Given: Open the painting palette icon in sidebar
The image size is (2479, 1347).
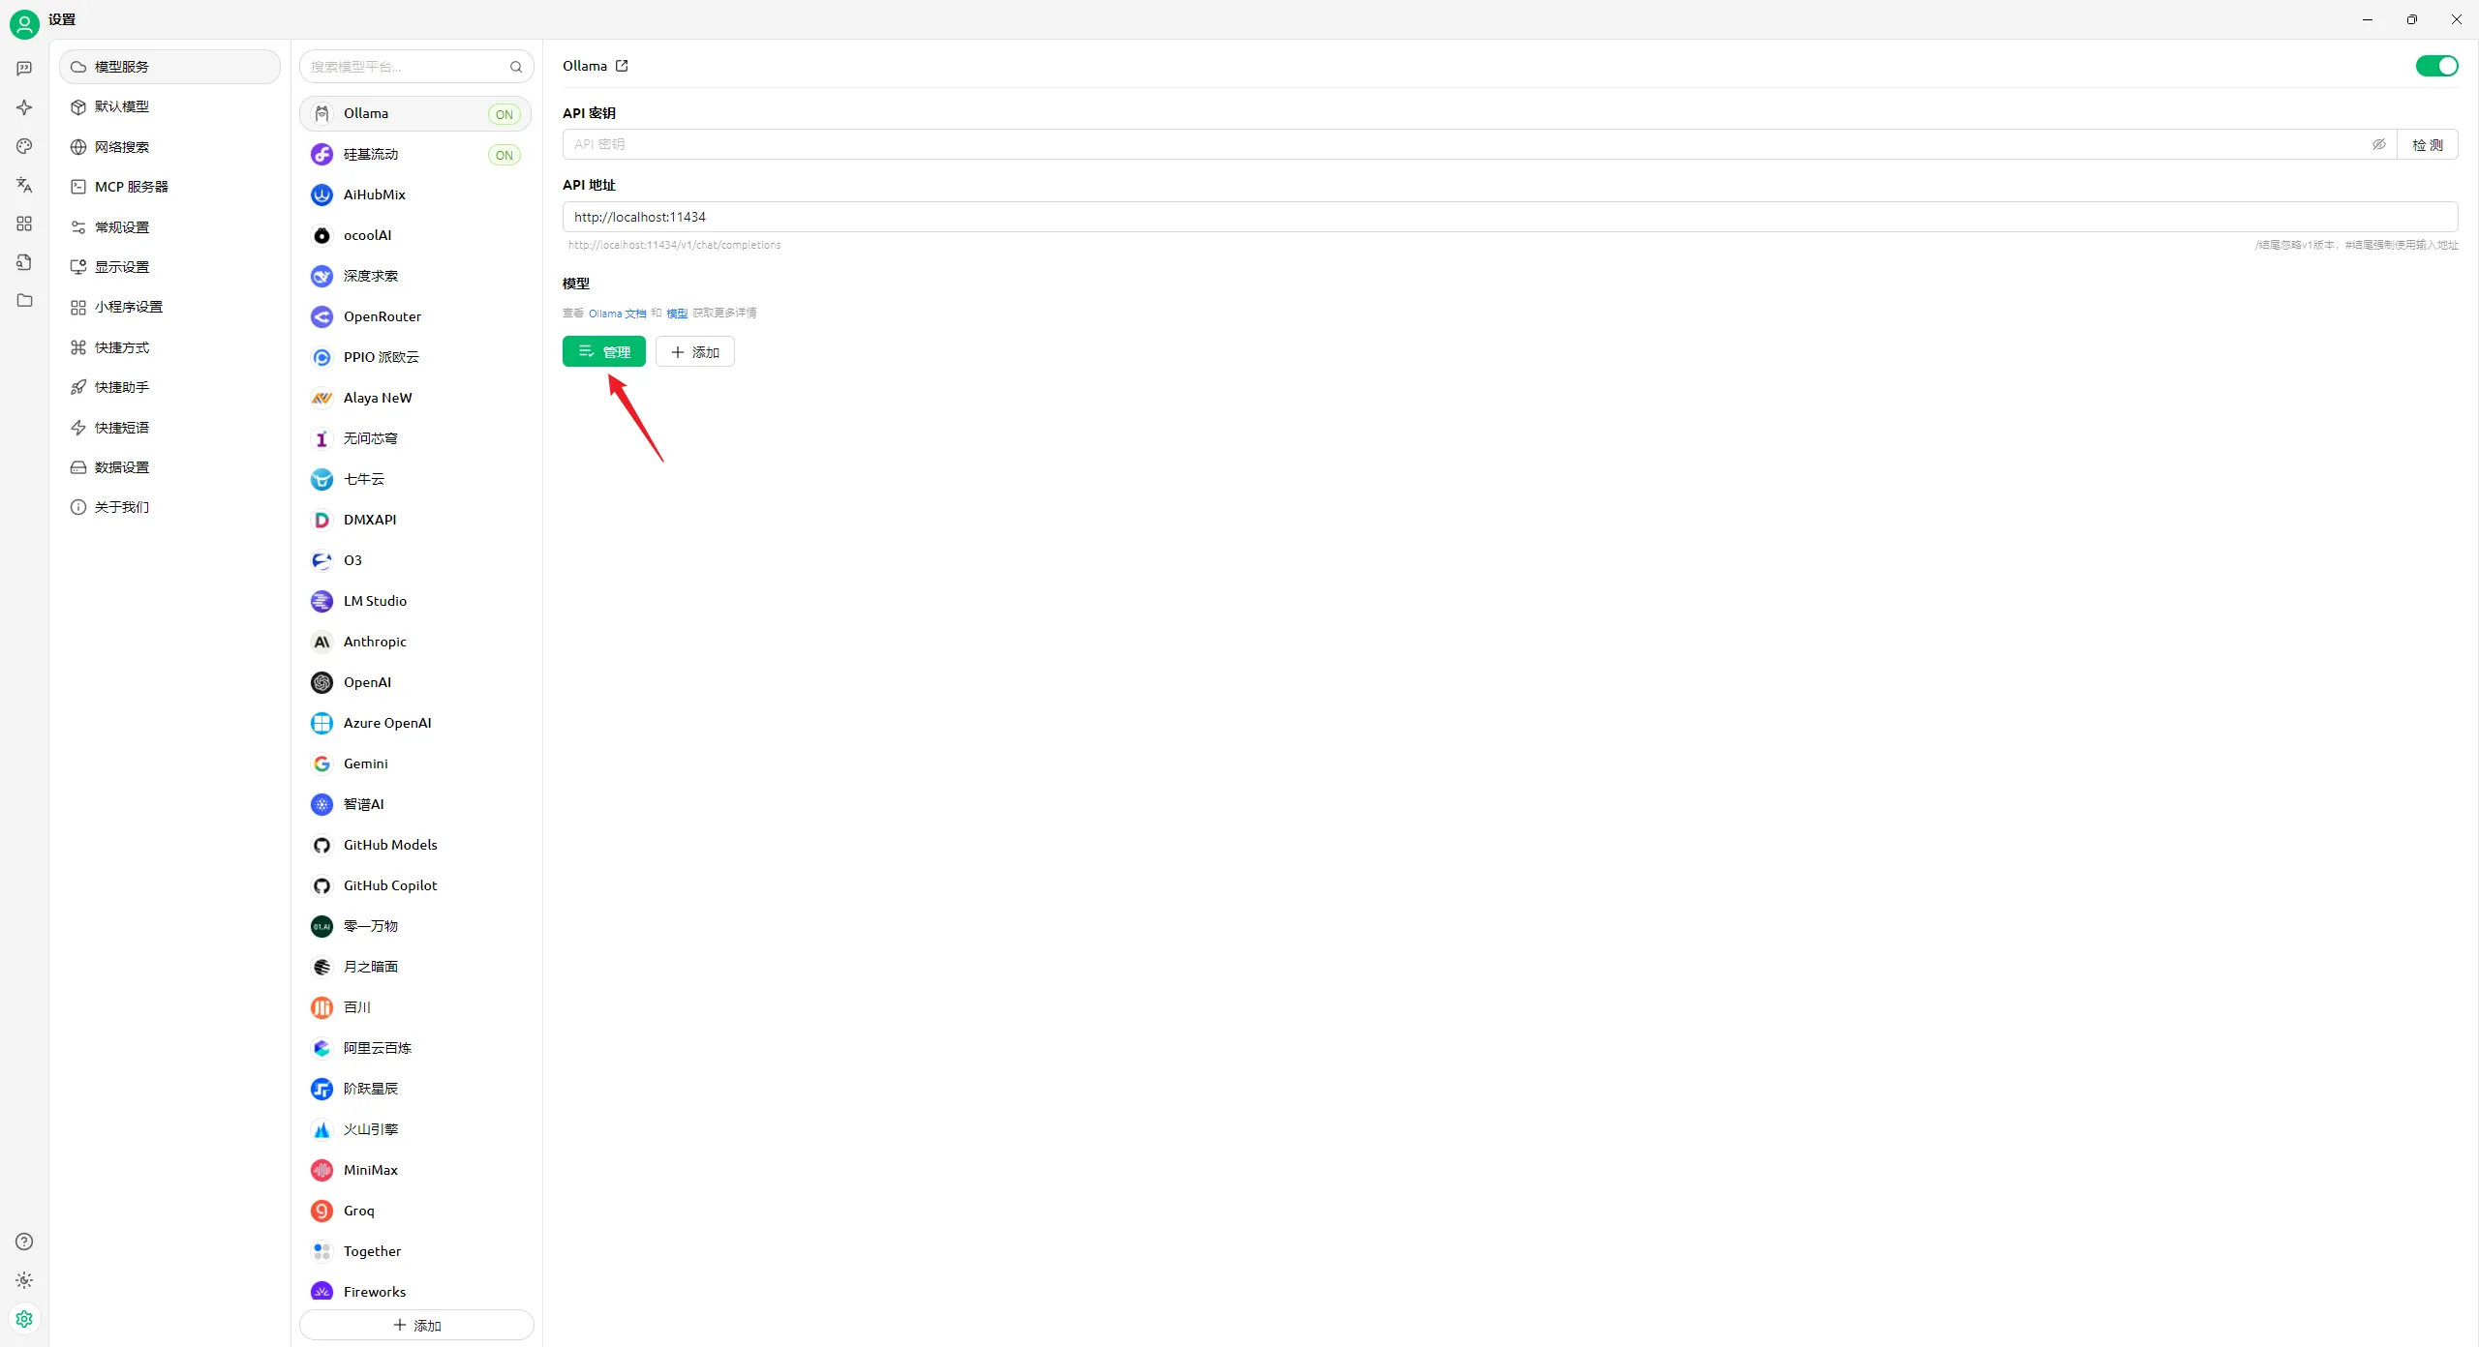Looking at the screenshot, I should (x=24, y=146).
